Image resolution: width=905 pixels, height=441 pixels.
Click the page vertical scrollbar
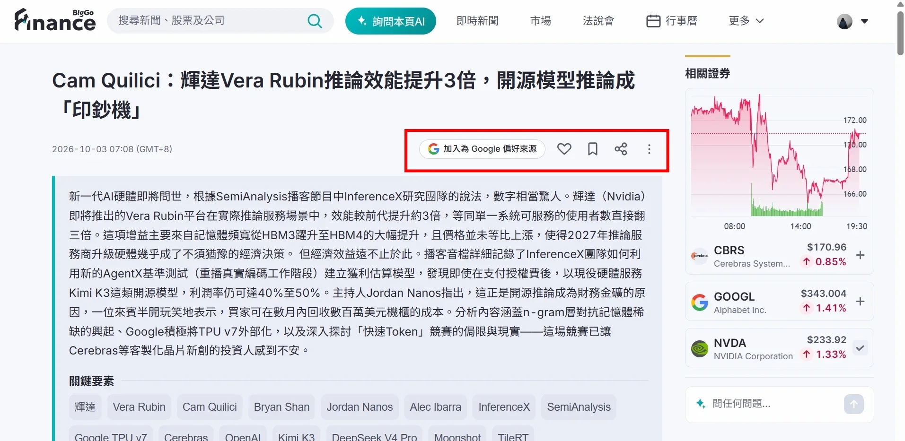(900, 33)
